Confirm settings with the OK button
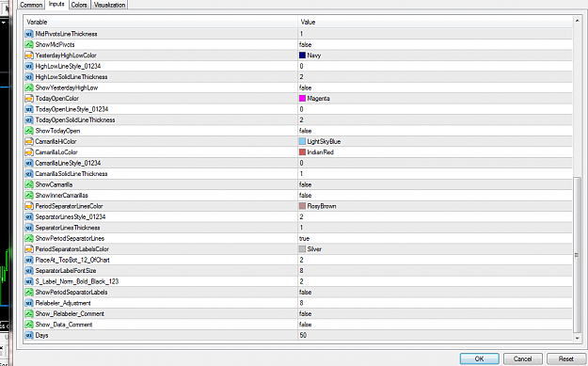Image resolution: width=588 pixels, height=366 pixels. 479,358
